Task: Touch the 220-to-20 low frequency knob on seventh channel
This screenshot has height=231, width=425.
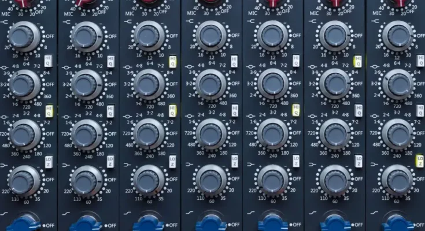Action: click(397, 180)
